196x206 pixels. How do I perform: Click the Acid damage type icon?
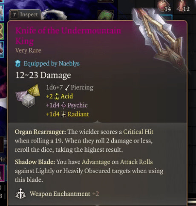pos(57,96)
